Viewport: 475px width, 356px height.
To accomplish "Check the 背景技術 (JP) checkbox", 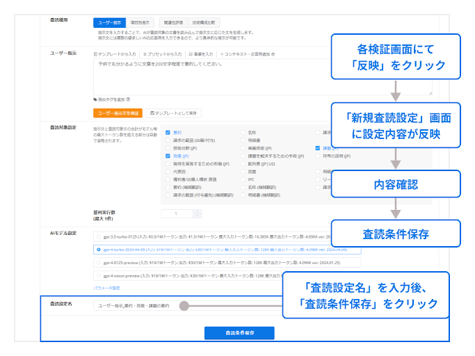I will pos(243,148).
